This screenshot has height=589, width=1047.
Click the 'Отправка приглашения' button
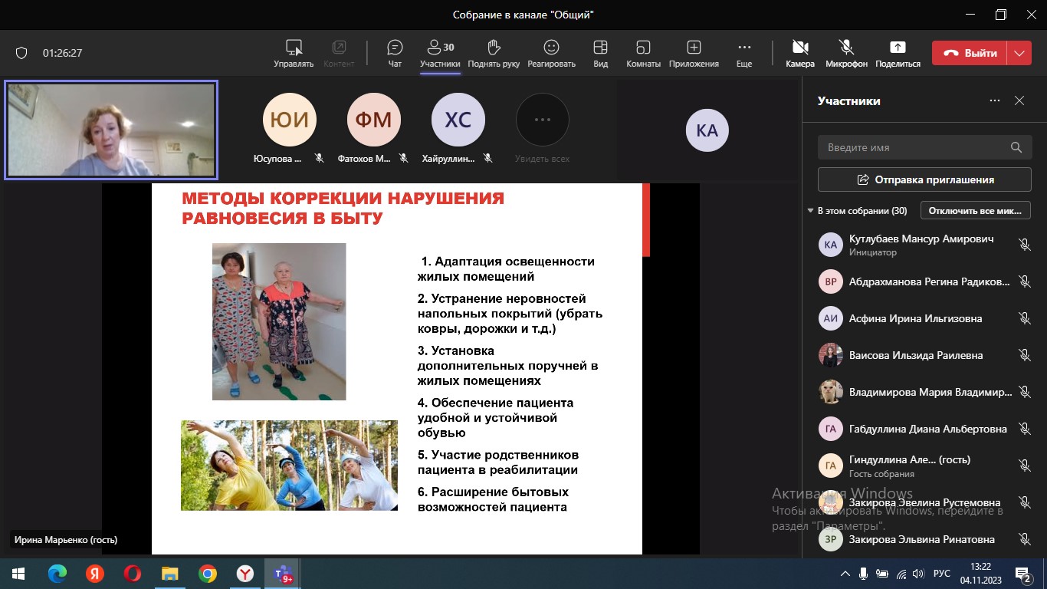pos(924,179)
